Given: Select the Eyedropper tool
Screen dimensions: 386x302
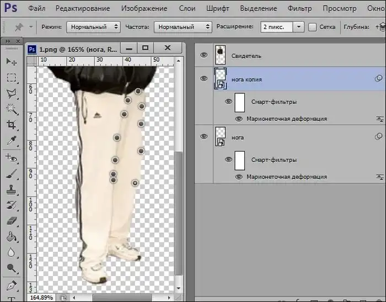Looking at the screenshot, I should click(x=11, y=141).
